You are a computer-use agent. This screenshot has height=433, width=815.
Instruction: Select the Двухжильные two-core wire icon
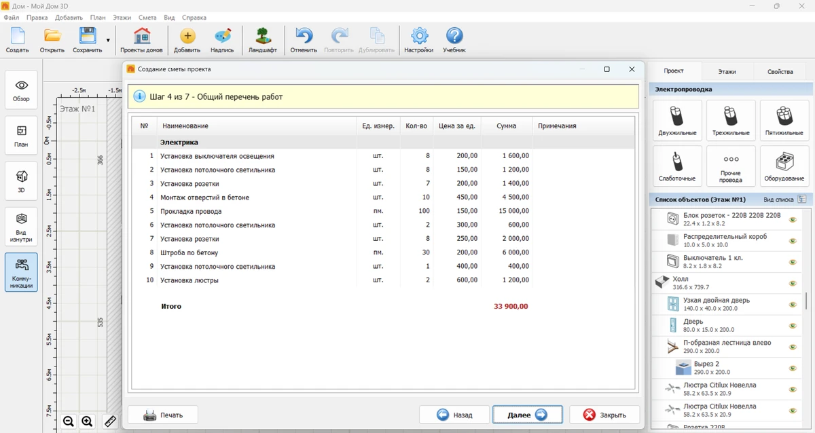click(676, 121)
